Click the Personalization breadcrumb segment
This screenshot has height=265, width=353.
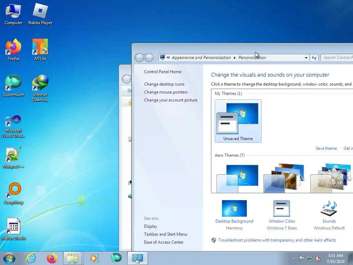point(252,58)
